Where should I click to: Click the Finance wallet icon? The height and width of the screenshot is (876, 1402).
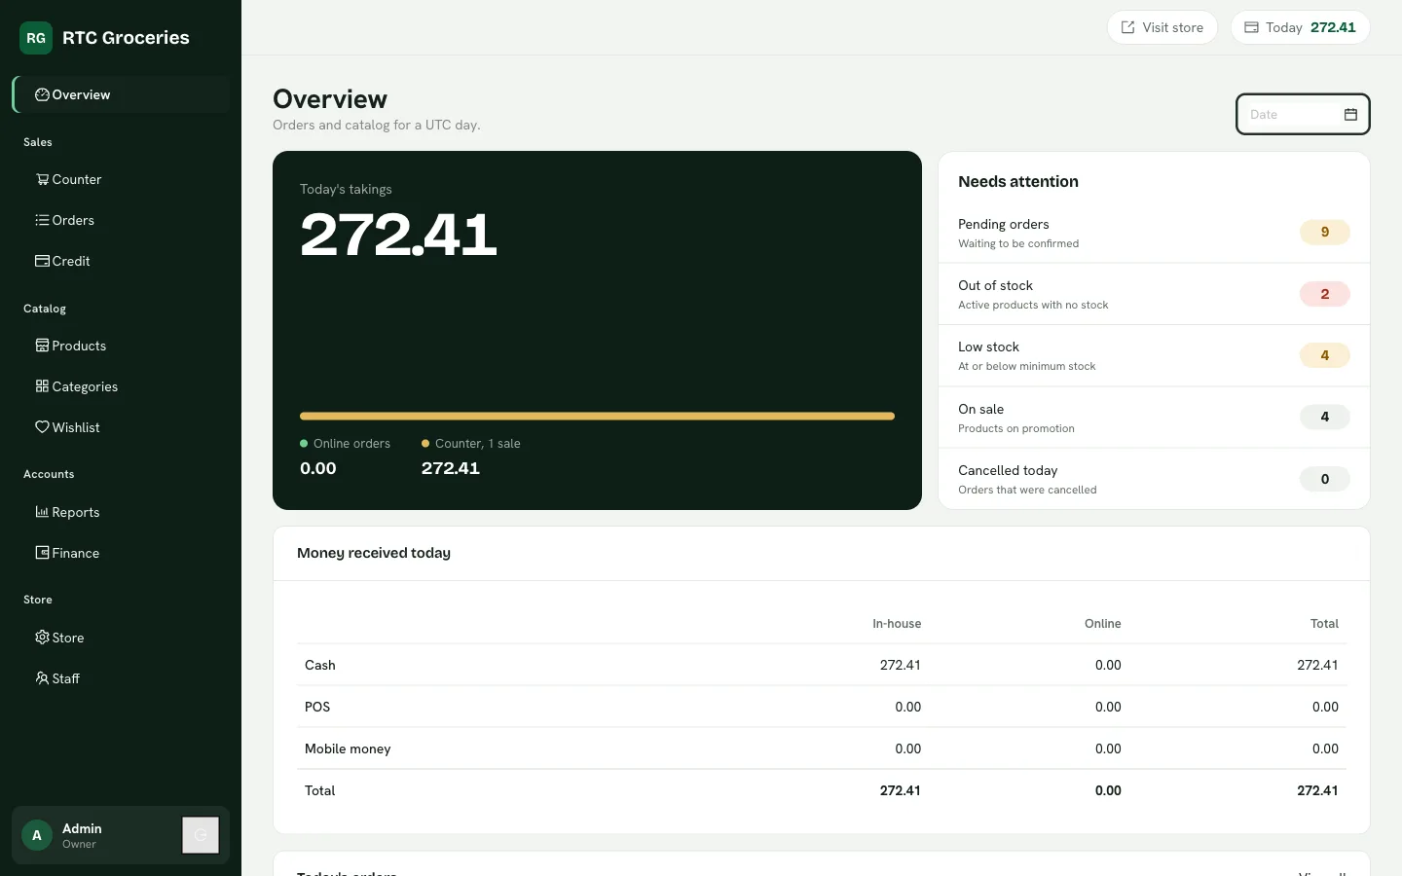tap(42, 553)
